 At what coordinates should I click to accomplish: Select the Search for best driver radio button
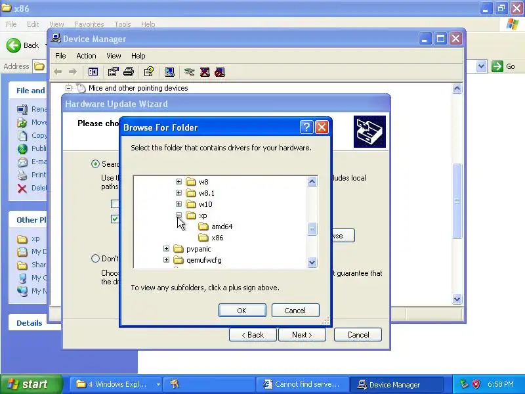point(95,164)
